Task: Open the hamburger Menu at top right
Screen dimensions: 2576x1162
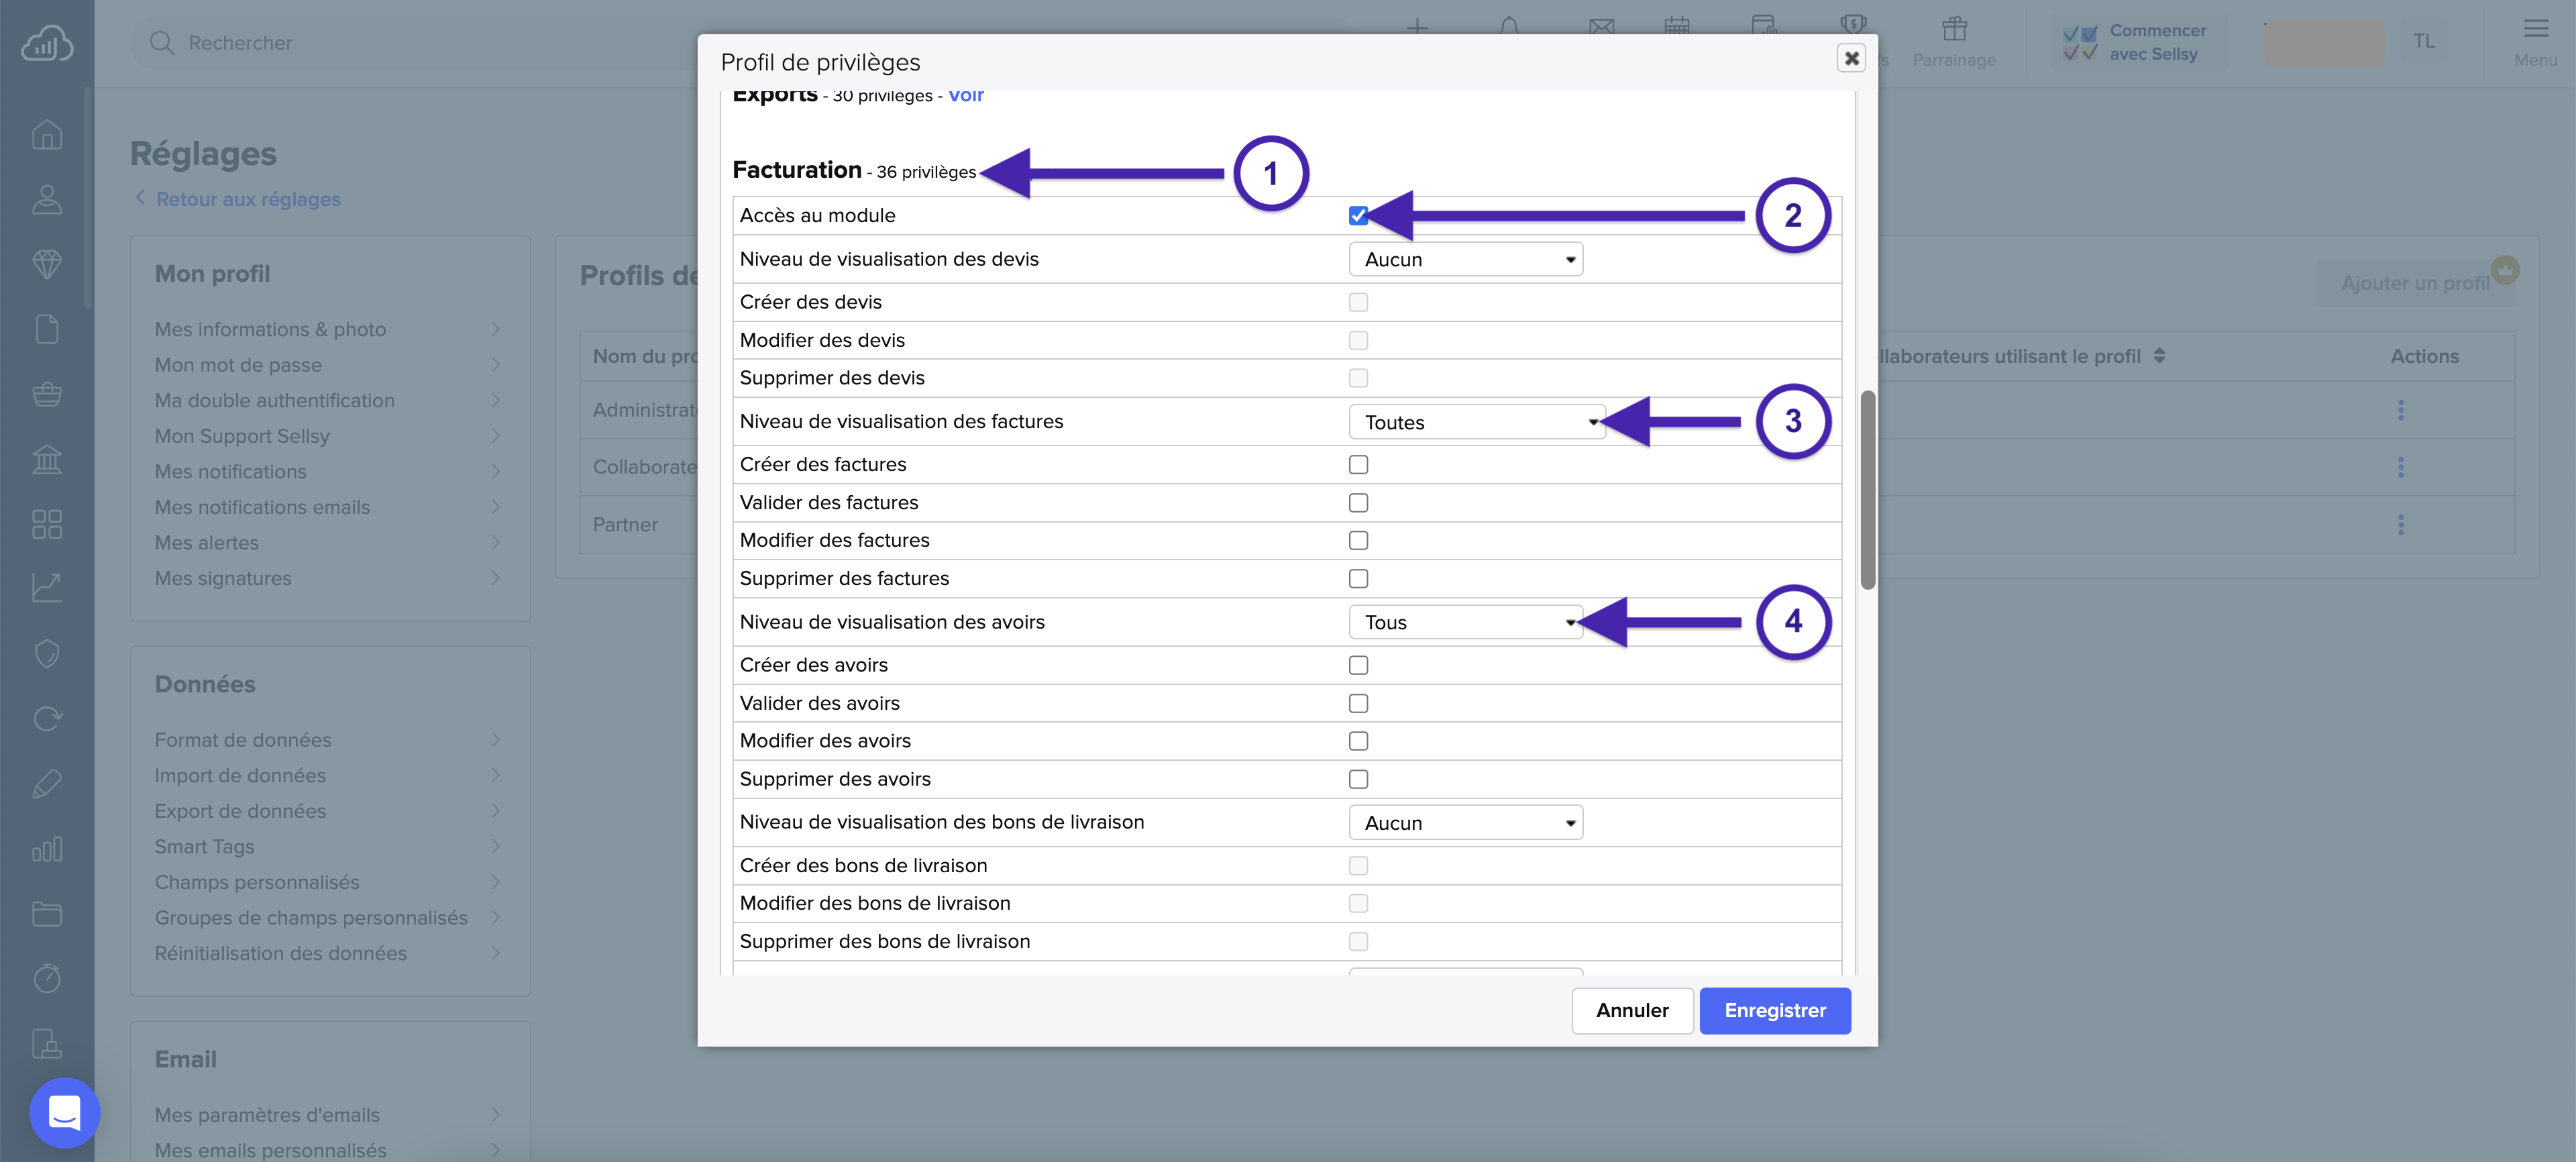Action: click(x=2535, y=30)
